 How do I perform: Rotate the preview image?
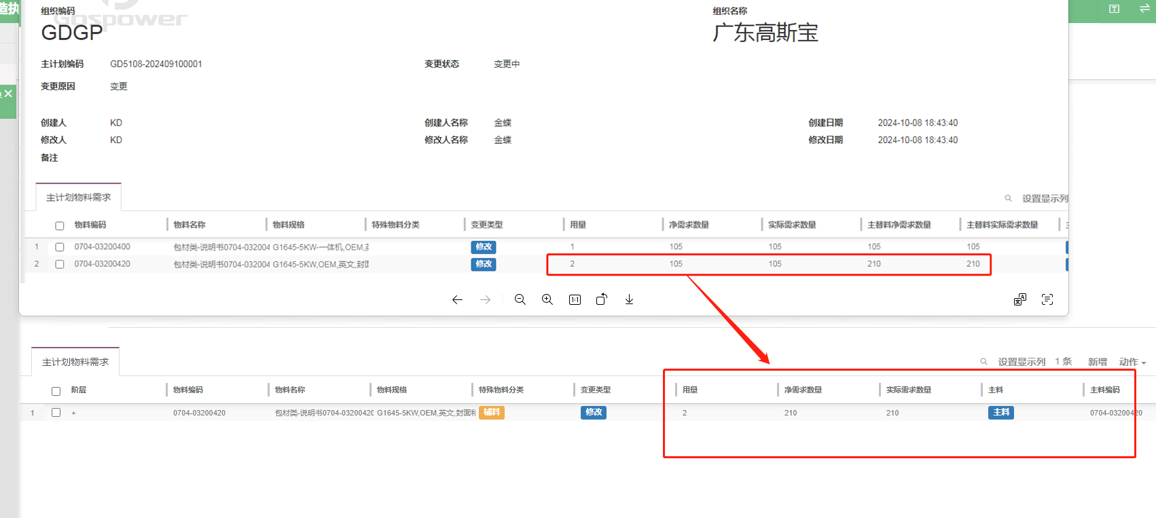pos(602,299)
